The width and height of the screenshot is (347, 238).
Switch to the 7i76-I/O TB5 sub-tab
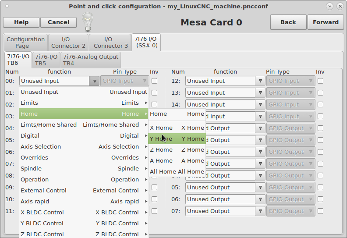click(x=46, y=60)
